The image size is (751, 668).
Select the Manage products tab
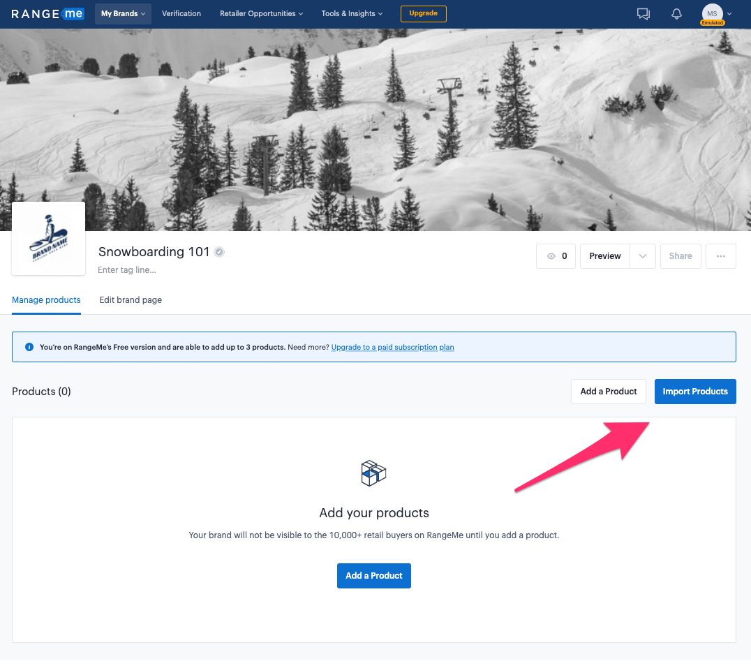tap(46, 300)
